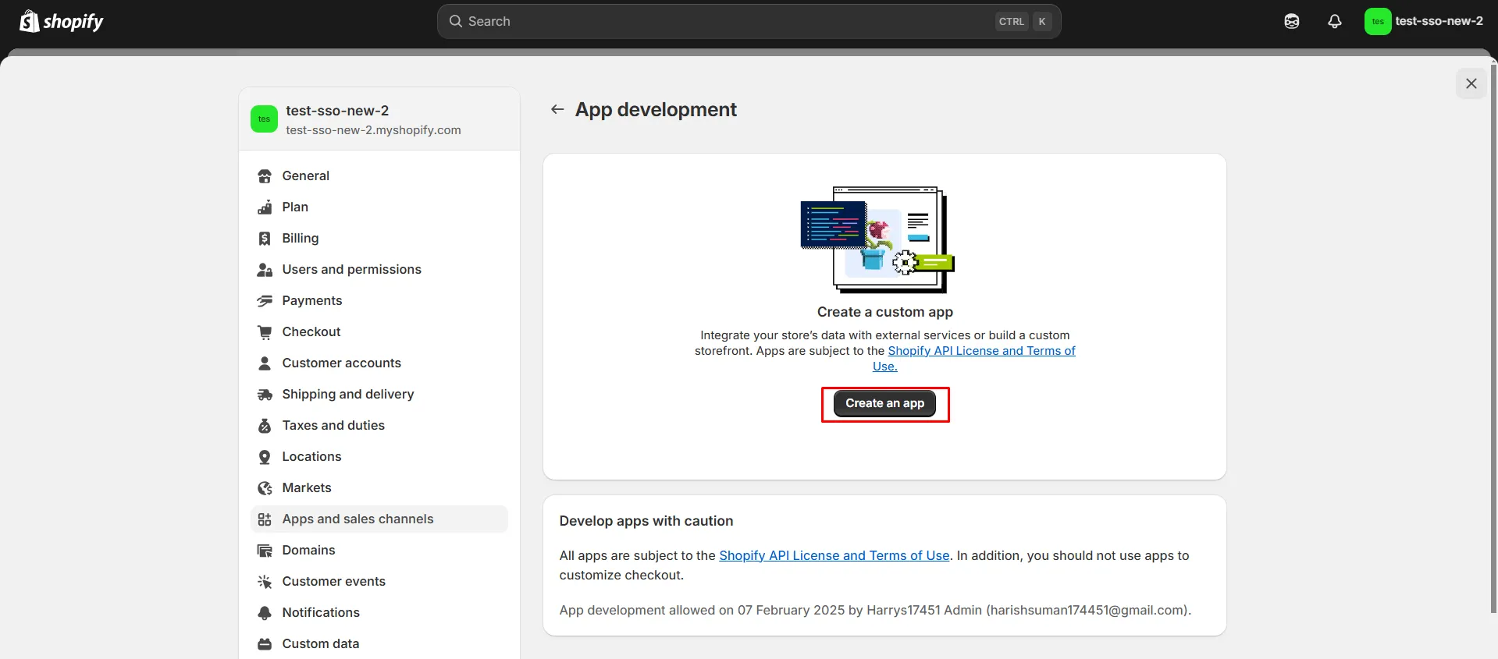The image size is (1498, 659).
Task: Select Customer accounts
Action: [379, 363]
